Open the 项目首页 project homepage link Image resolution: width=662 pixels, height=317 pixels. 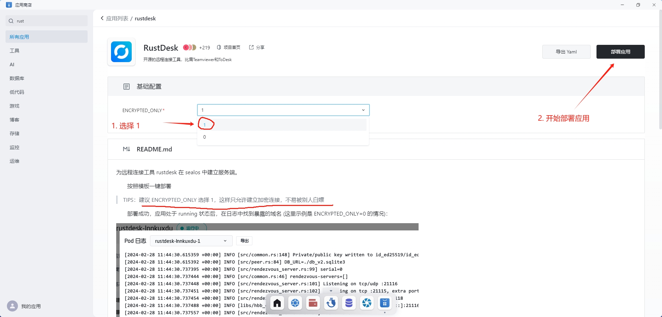click(229, 47)
